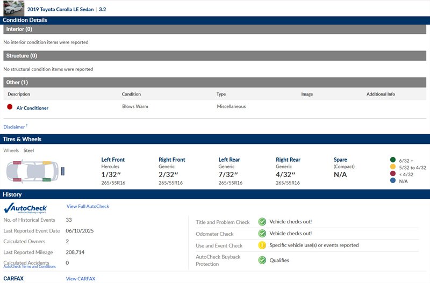Open the Air Conditioner condition item
The height and width of the screenshot is (283, 430).
pos(32,108)
